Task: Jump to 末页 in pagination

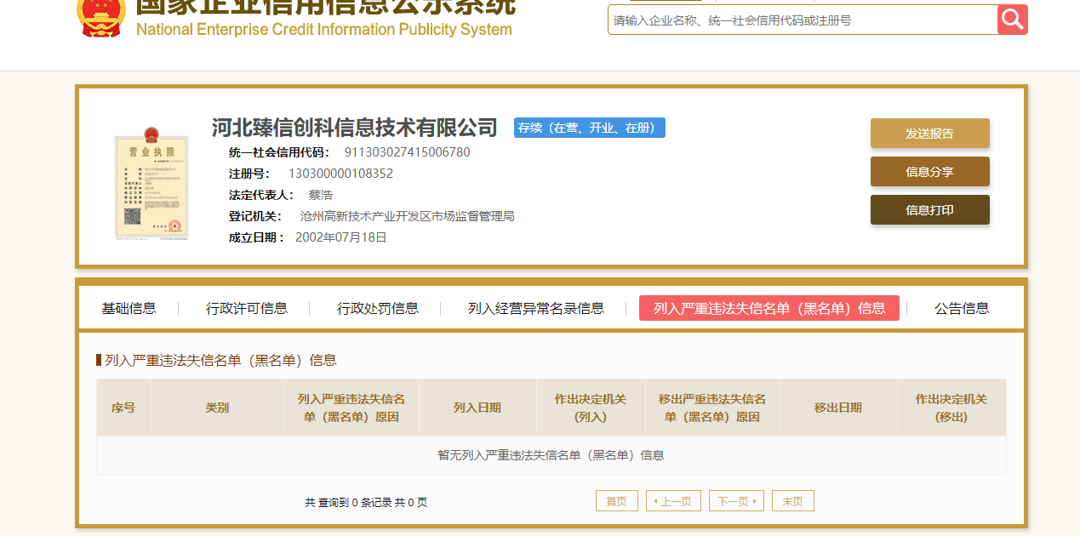Action: 793,501
